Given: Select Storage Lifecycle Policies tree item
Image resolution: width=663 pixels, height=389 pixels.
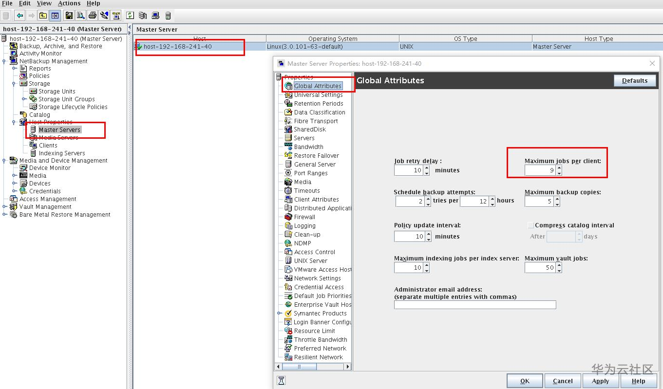Looking at the screenshot, I should (x=73, y=107).
